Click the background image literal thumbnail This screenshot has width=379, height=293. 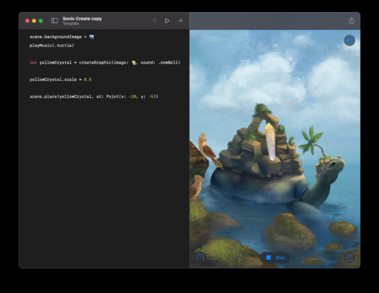(92, 37)
